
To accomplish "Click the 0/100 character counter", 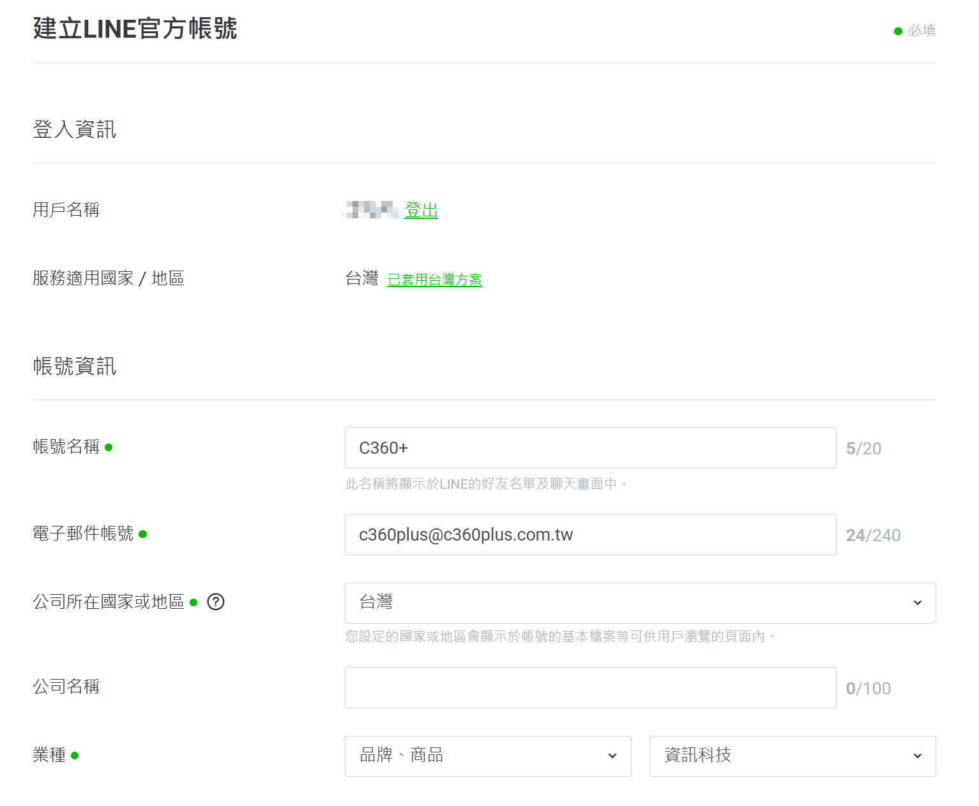I will [x=868, y=689].
